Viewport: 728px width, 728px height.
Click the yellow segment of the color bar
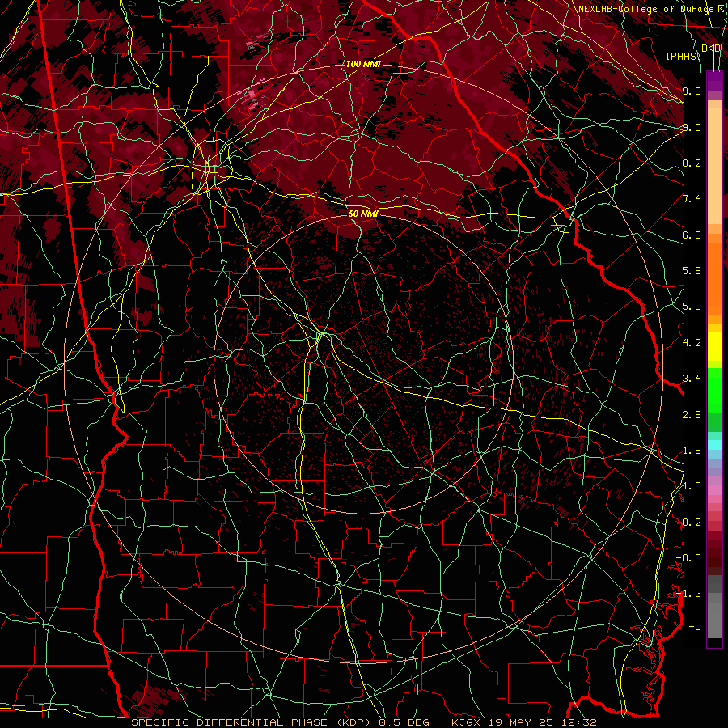[714, 346]
